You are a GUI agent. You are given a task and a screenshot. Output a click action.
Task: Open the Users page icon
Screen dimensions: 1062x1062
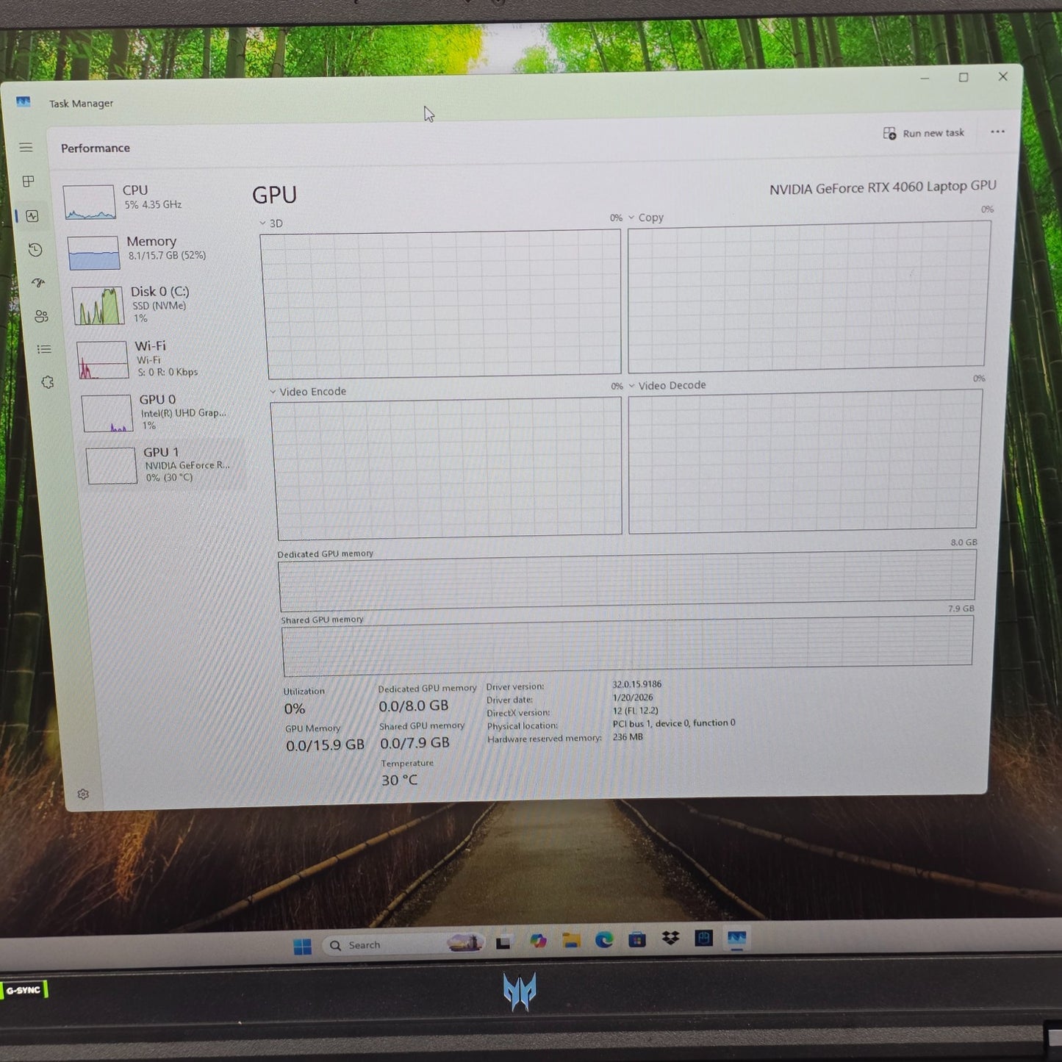point(41,316)
